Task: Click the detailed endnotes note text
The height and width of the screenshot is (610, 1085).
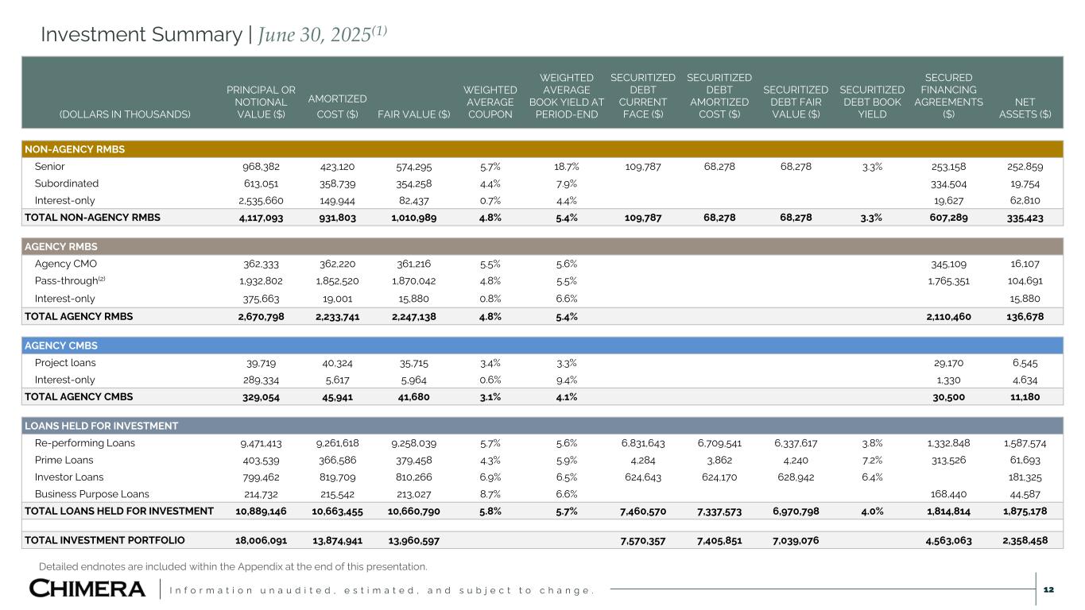Action: [x=233, y=566]
